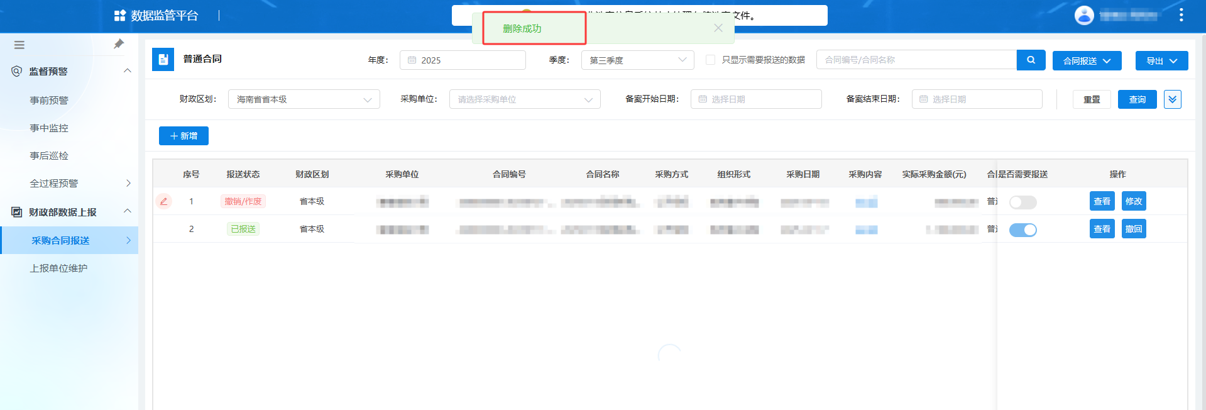Click the 普通合同 document icon

(163, 60)
